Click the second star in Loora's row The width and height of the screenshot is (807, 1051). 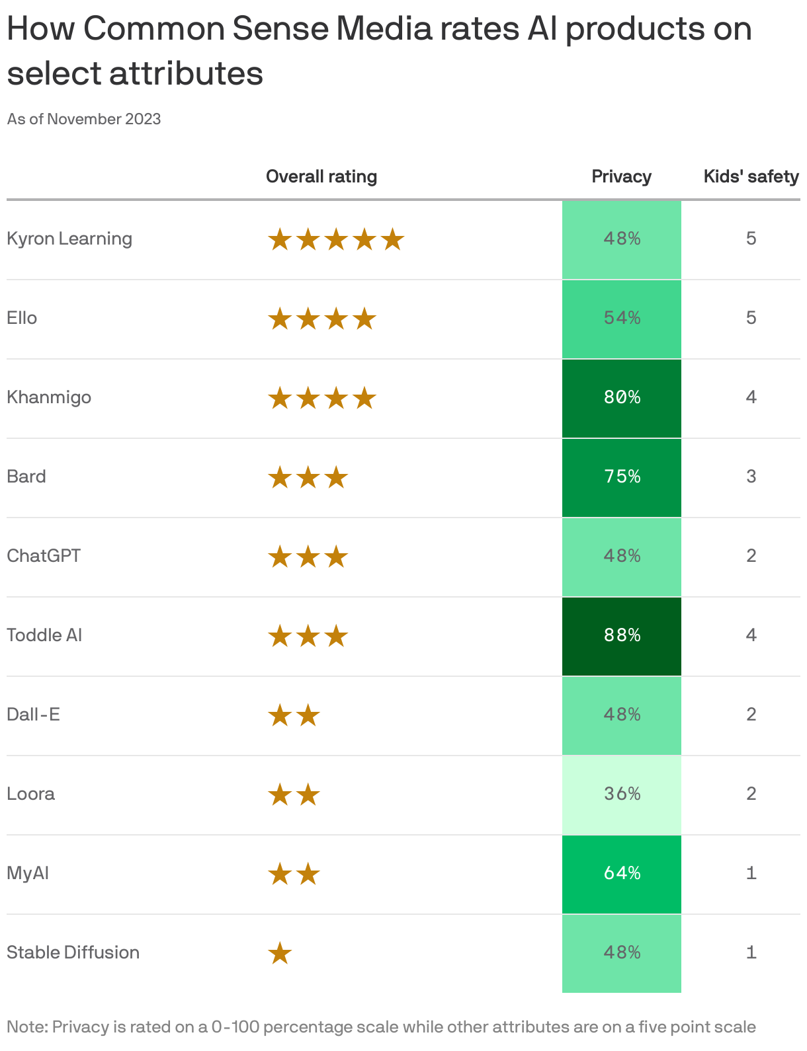pos(308,795)
